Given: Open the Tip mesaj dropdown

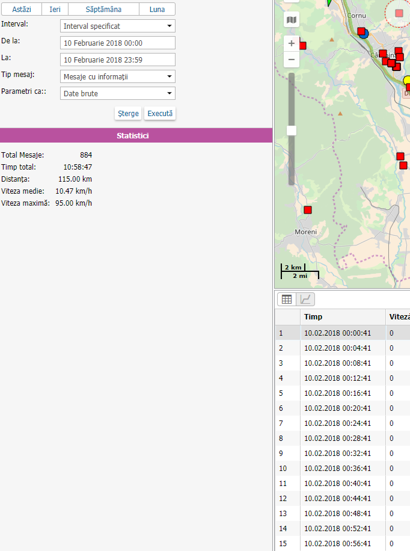Looking at the screenshot, I should tap(118, 76).
